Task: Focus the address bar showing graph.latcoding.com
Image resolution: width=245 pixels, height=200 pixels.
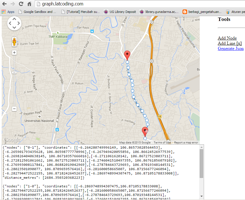Action: 140,4
